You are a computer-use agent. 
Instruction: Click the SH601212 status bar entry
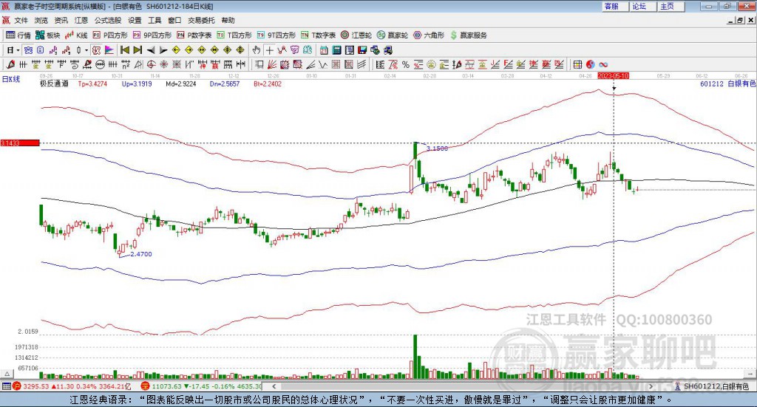[x=712, y=386]
